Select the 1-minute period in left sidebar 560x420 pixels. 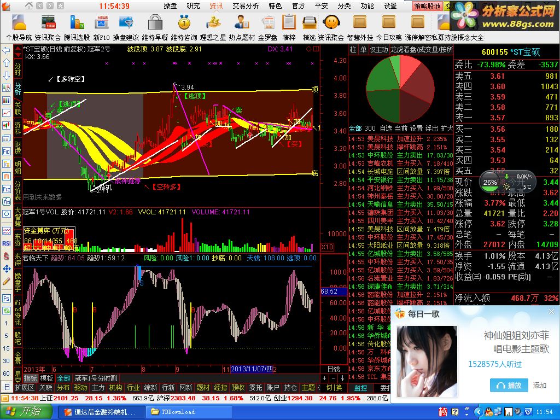6,323
